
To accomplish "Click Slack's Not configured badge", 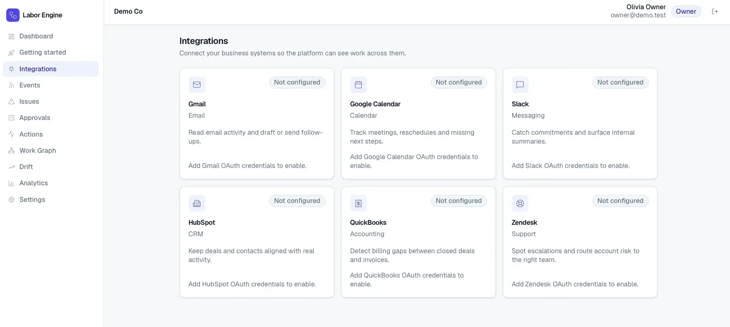I will coord(620,83).
